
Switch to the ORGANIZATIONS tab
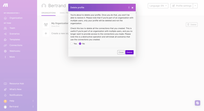point(48,13)
